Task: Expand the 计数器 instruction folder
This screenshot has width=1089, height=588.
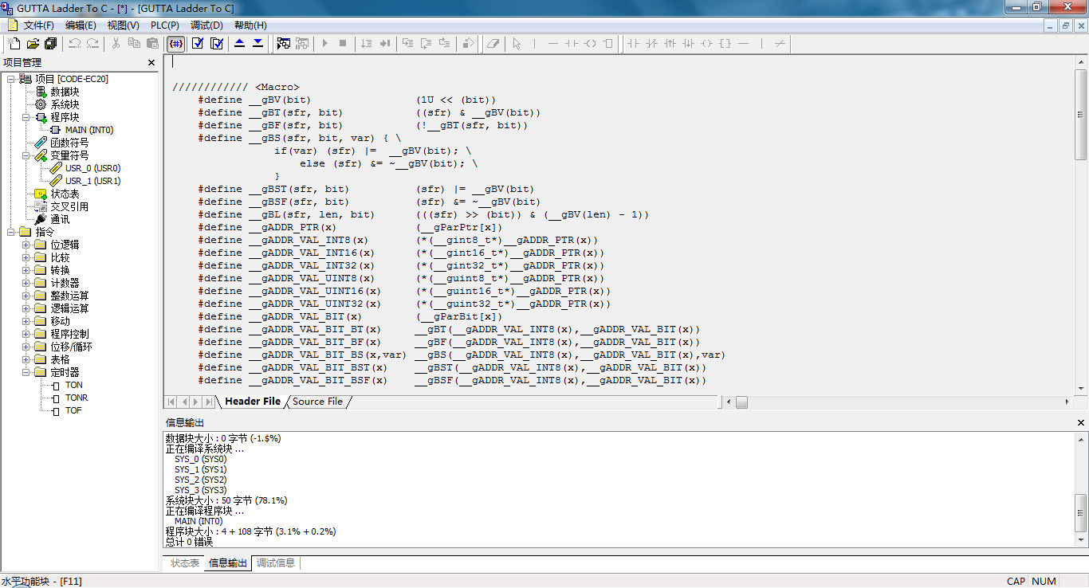Action: (26, 283)
